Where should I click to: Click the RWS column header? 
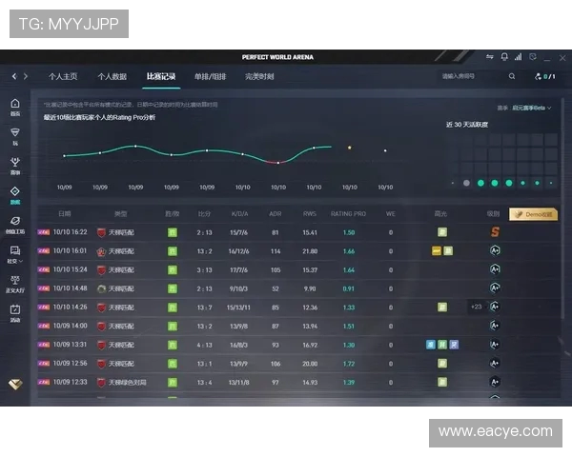click(310, 214)
